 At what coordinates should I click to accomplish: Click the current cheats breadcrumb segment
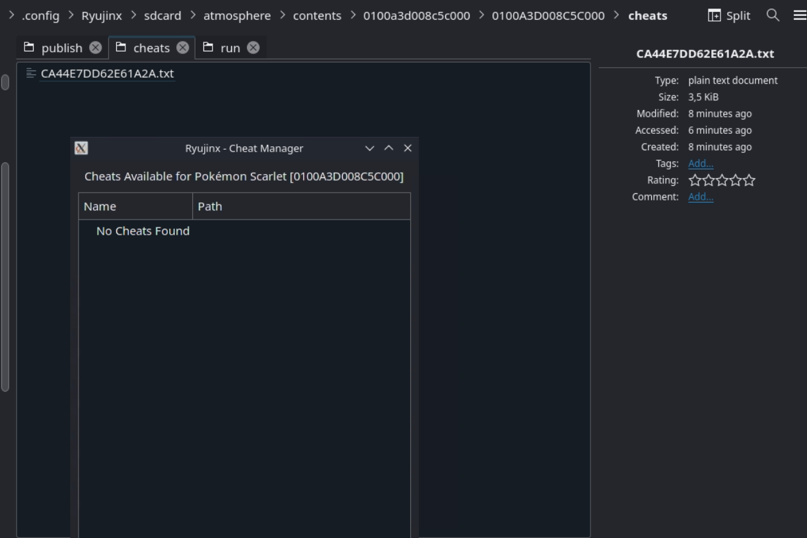647,15
